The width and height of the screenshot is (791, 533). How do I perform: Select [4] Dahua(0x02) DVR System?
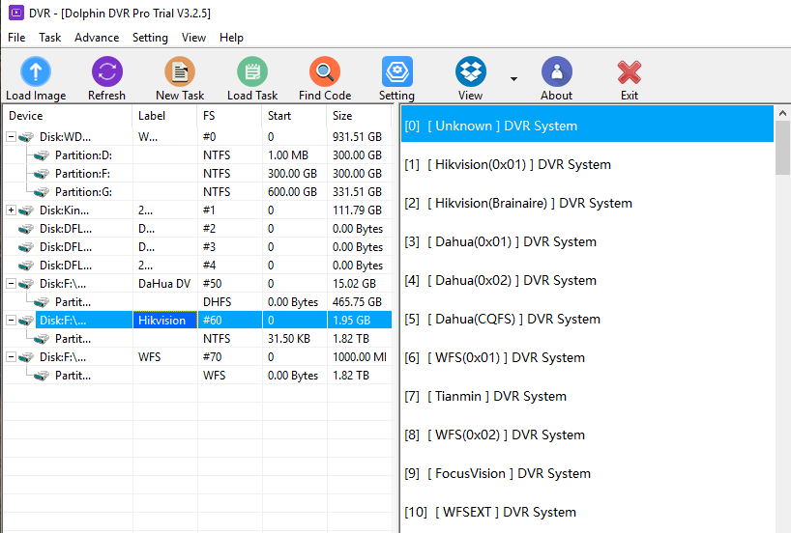click(587, 281)
